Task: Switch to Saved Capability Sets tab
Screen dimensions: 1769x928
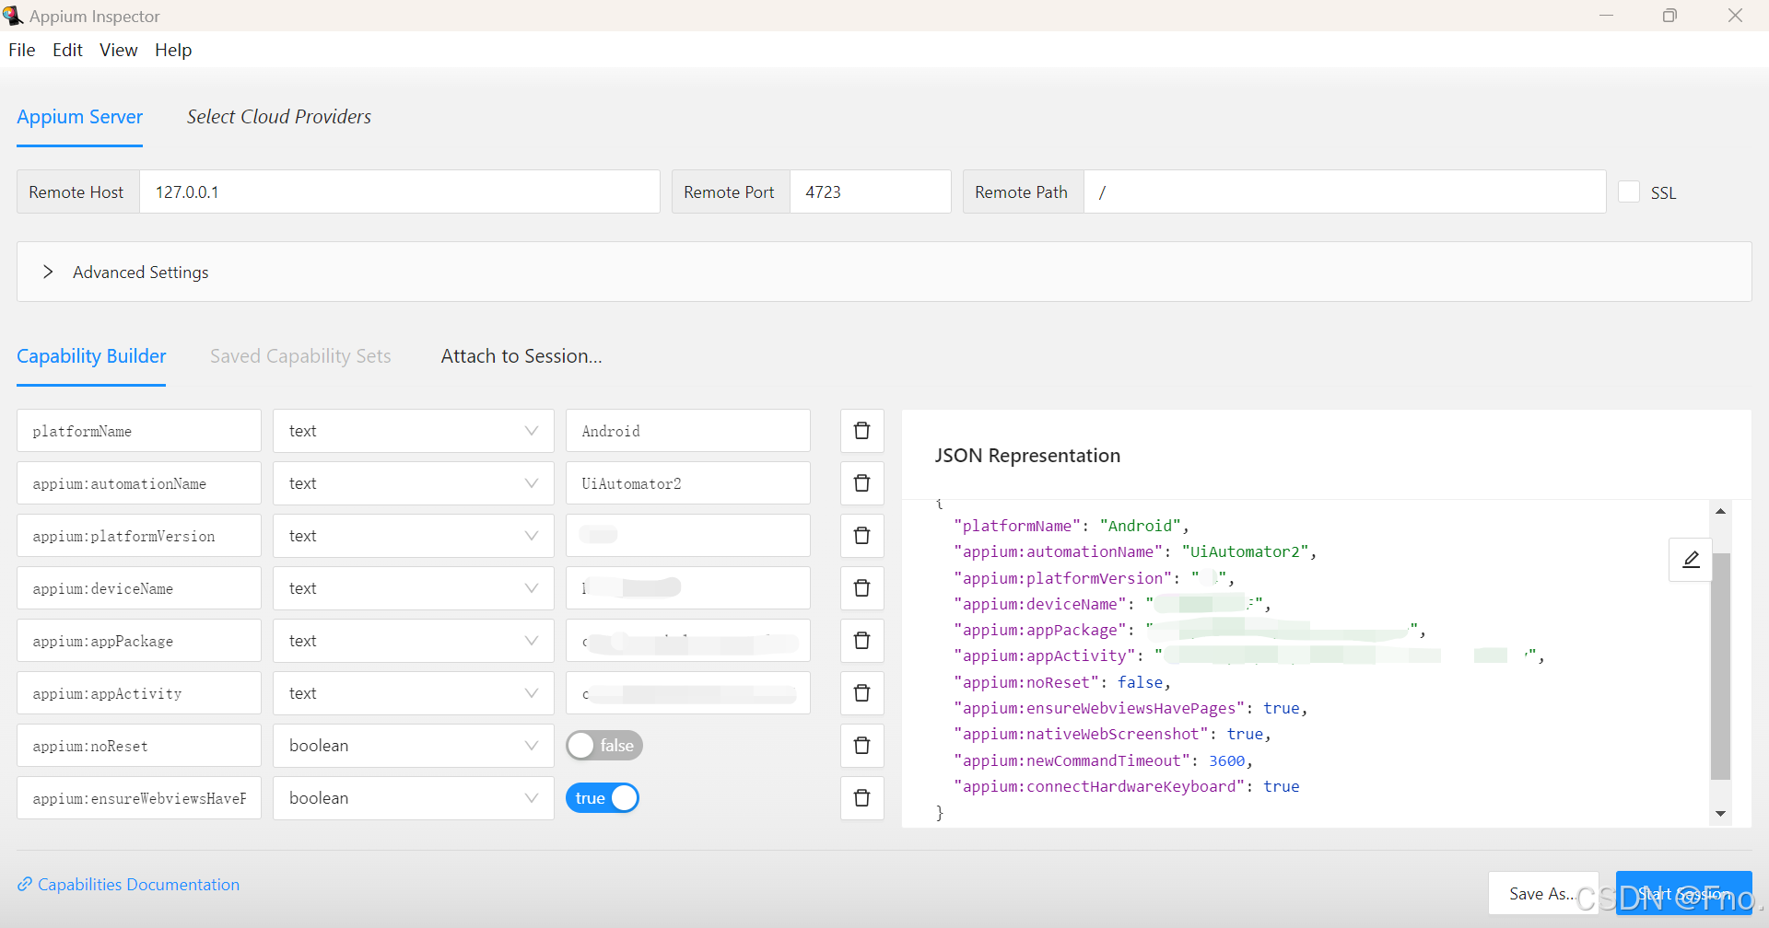Action: (300, 356)
